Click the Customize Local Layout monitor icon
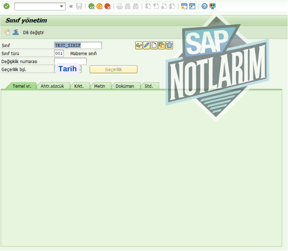This screenshot has width=288, height=251. click(x=213, y=7)
